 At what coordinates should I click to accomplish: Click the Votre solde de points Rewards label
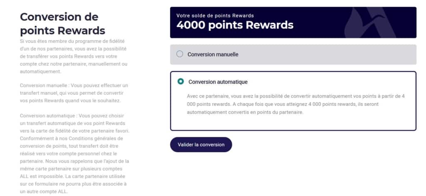215,16
